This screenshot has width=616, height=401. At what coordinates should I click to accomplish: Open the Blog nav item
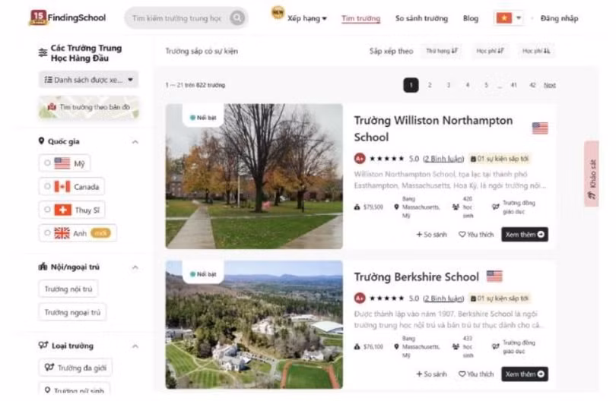coord(471,18)
